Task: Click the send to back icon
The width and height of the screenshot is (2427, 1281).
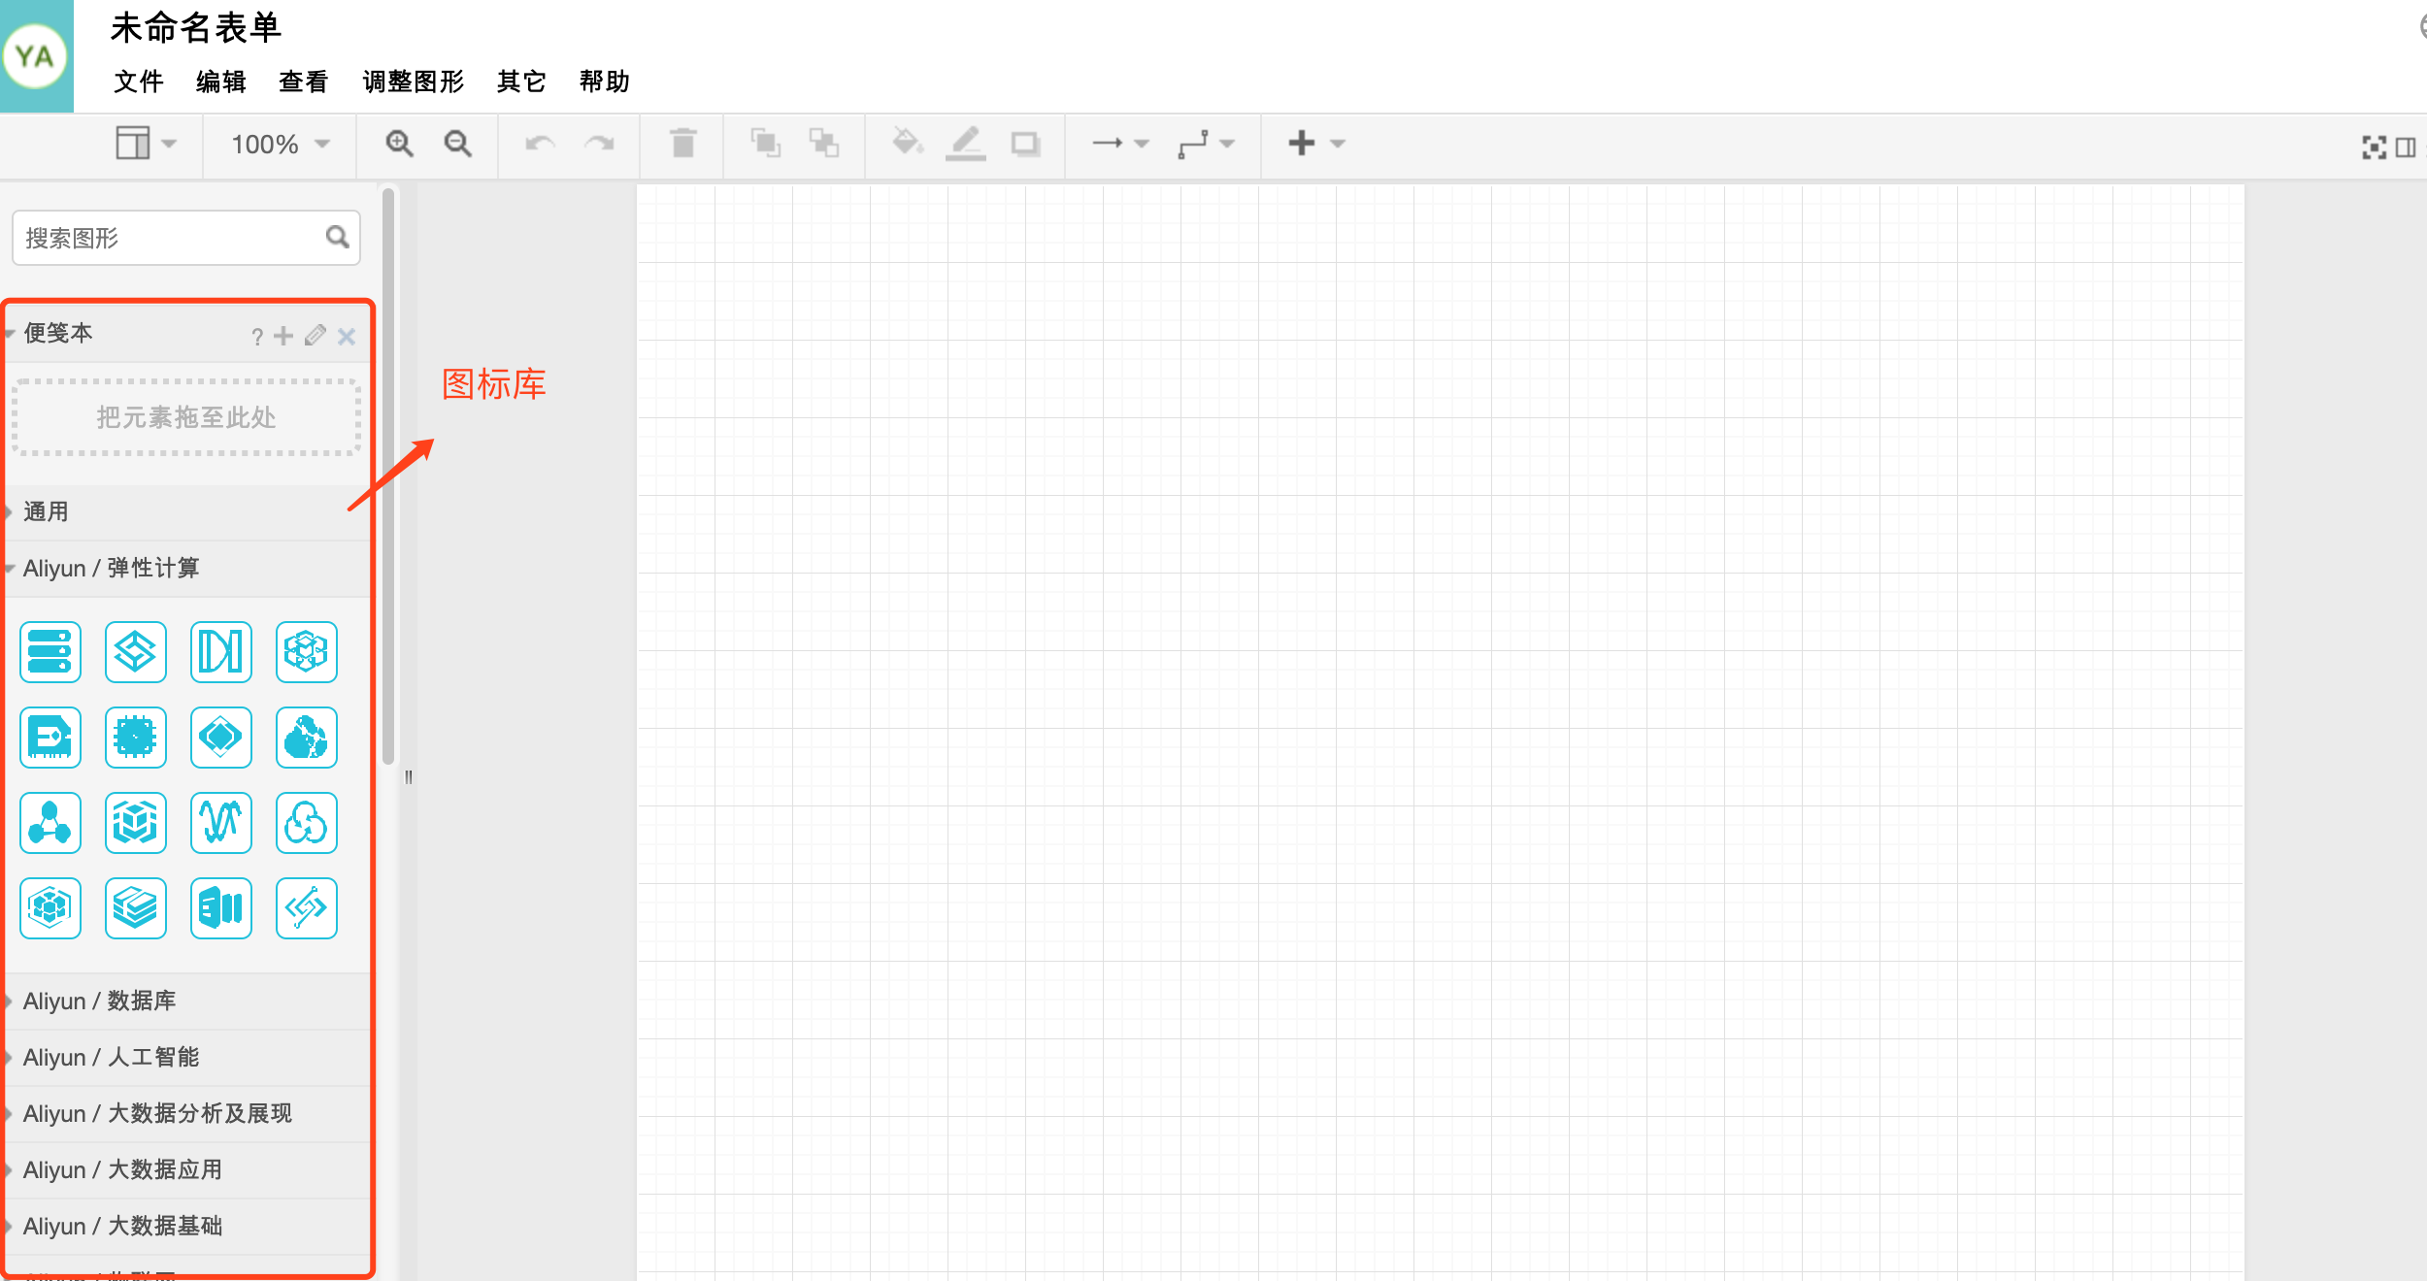Action: point(824,143)
